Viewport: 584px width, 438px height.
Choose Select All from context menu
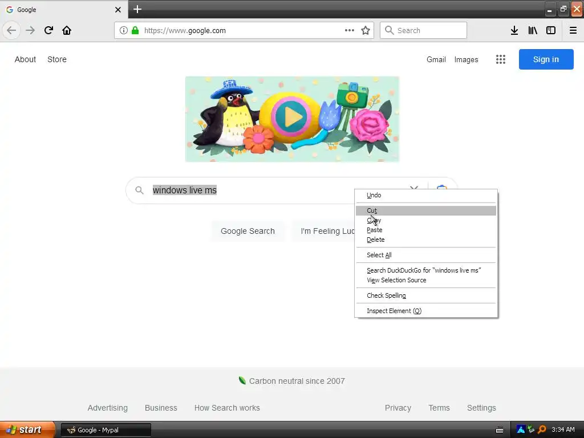coord(425,255)
